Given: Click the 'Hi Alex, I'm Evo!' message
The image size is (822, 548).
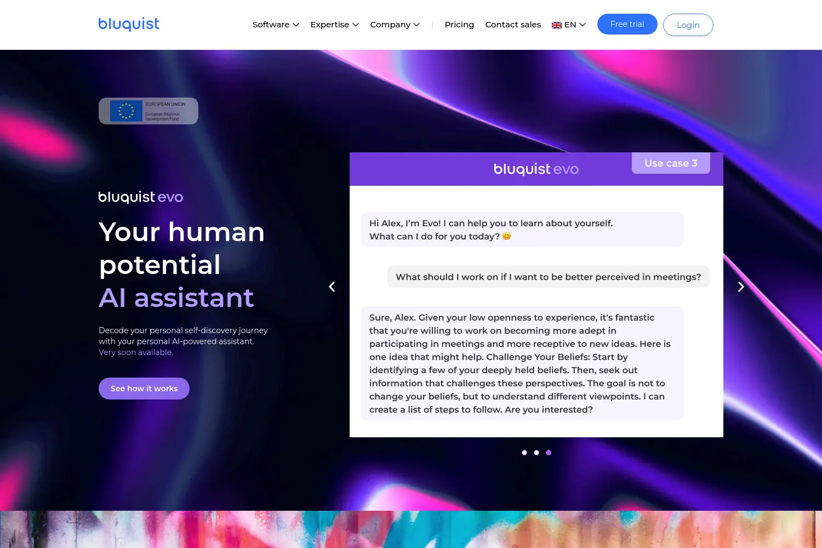Looking at the screenshot, I should (x=522, y=230).
